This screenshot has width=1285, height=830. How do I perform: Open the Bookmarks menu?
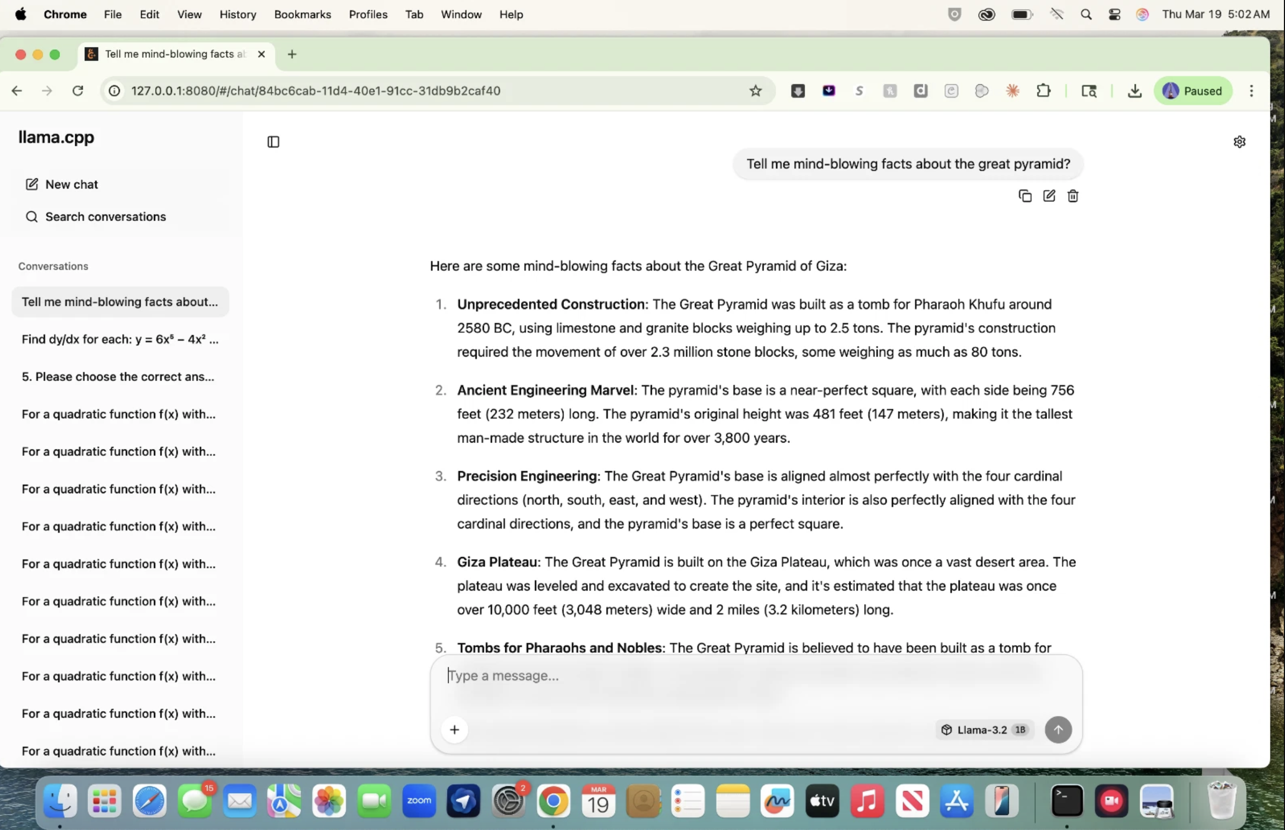[303, 15]
